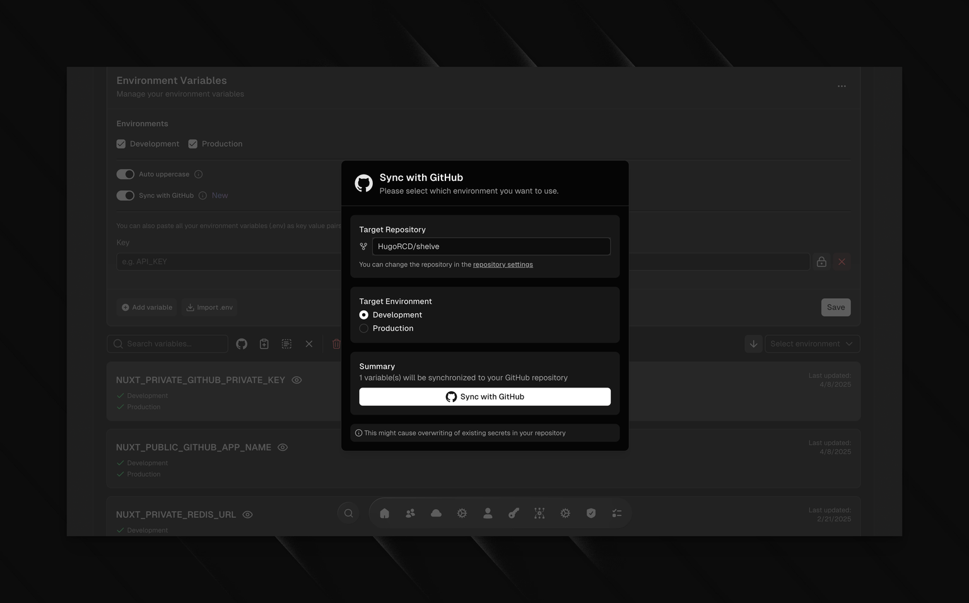Click the magnifier search button beside the dock

click(x=348, y=514)
